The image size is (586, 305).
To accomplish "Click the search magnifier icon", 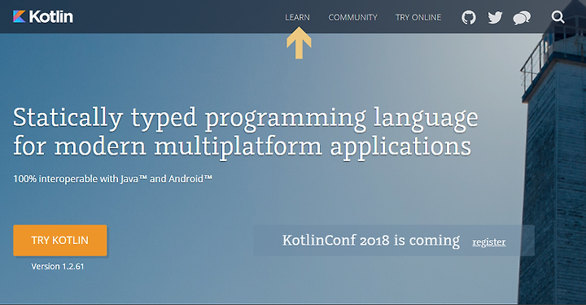I will pyautogui.click(x=558, y=17).
